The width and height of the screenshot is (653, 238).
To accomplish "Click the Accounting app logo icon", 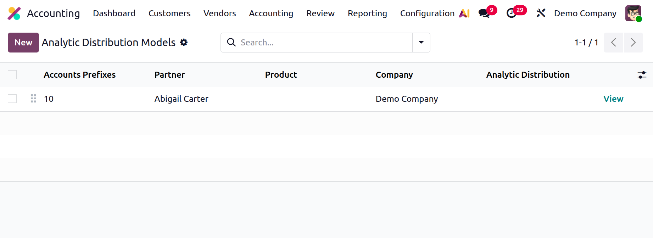I will tap(14, 13).
